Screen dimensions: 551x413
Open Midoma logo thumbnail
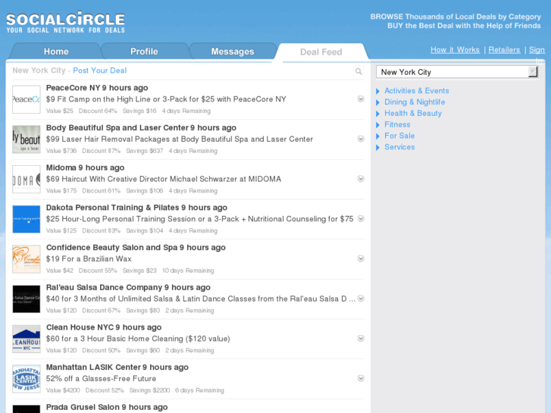coord(27,180)
